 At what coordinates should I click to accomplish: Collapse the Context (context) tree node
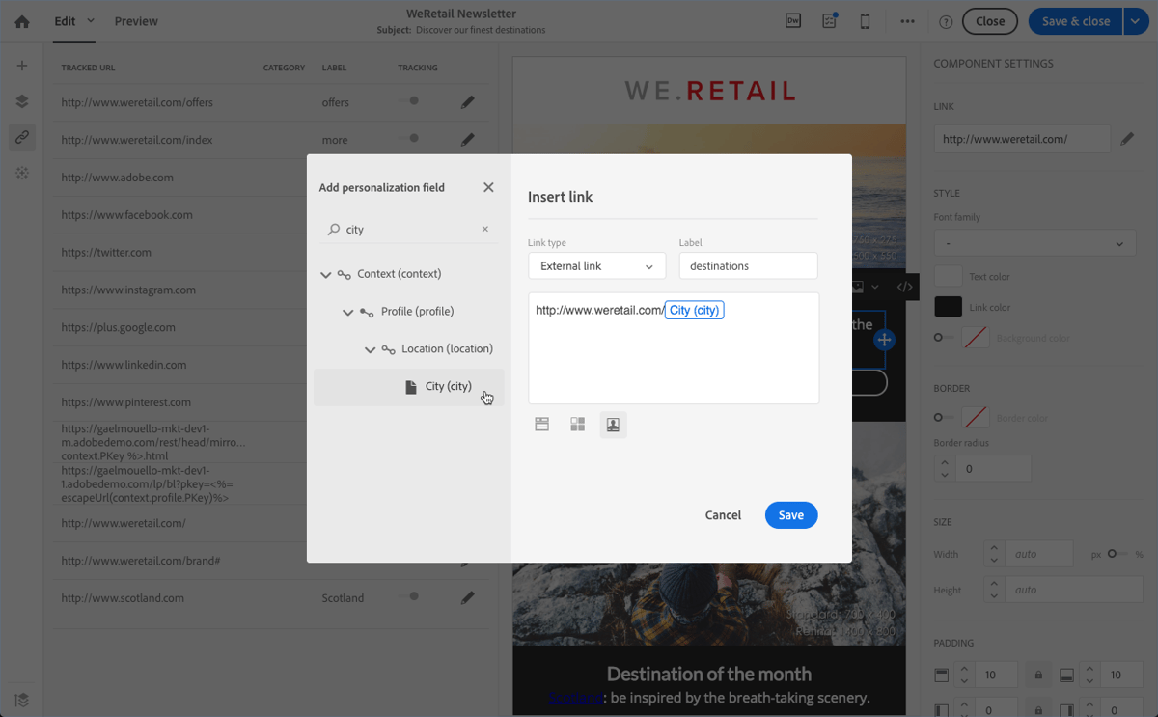326,273
